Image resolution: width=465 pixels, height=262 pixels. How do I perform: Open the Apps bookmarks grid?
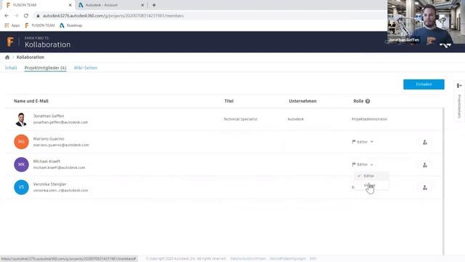(x=12, y=25)
